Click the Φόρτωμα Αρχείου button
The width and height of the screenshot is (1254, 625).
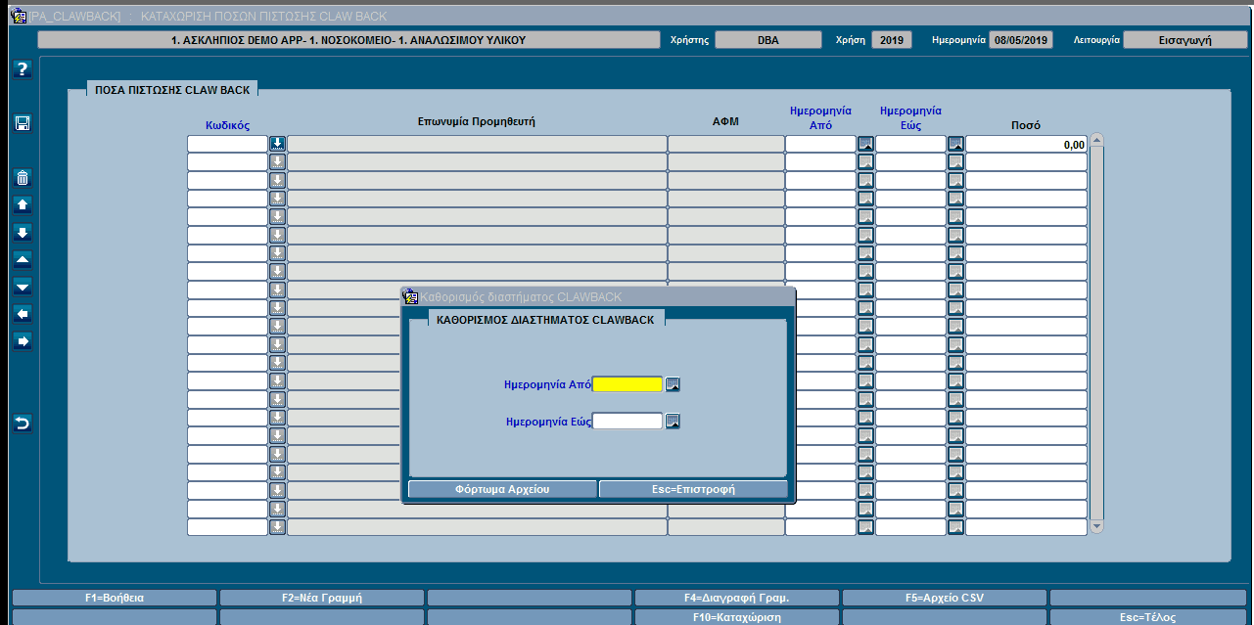502,489
